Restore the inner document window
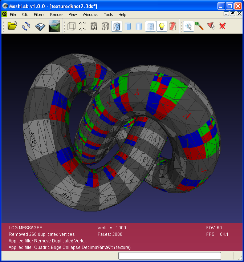Viewport: 244px width, 262px height. click(x=232, y=14)
